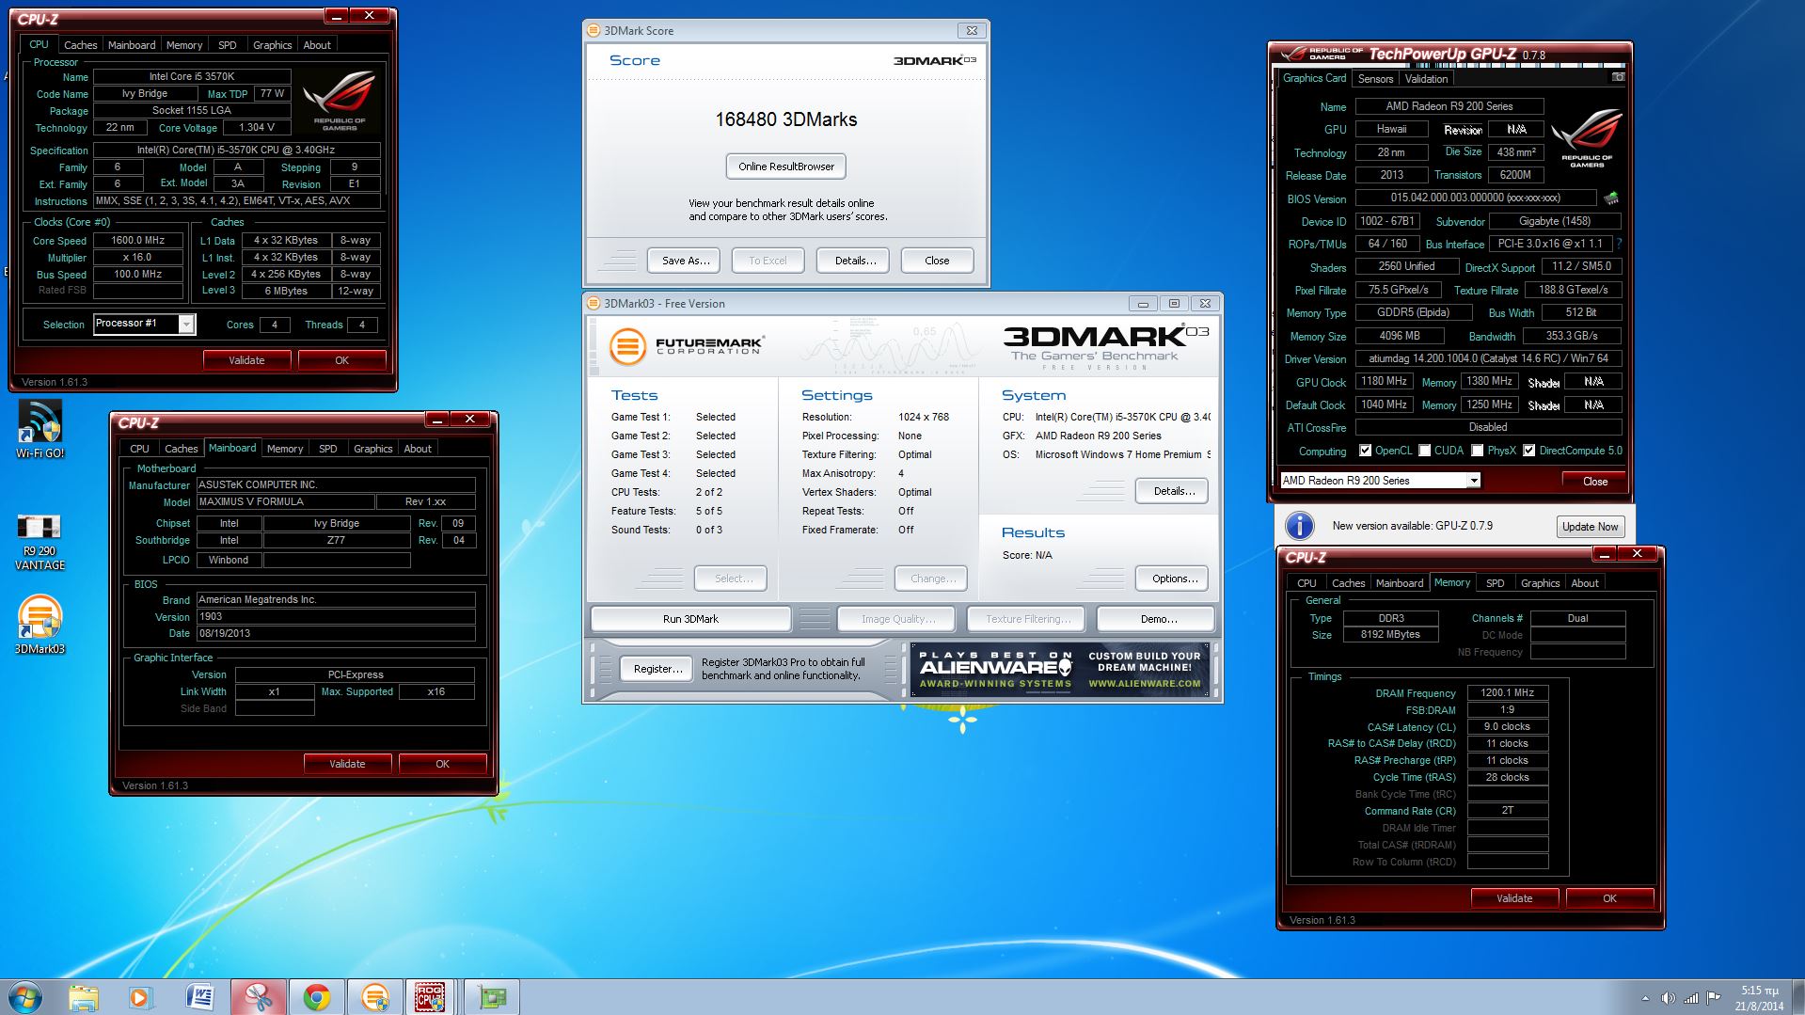Click the GPU-Z update info icon
1805x1015 pixels.
[x=1300, y=526]
